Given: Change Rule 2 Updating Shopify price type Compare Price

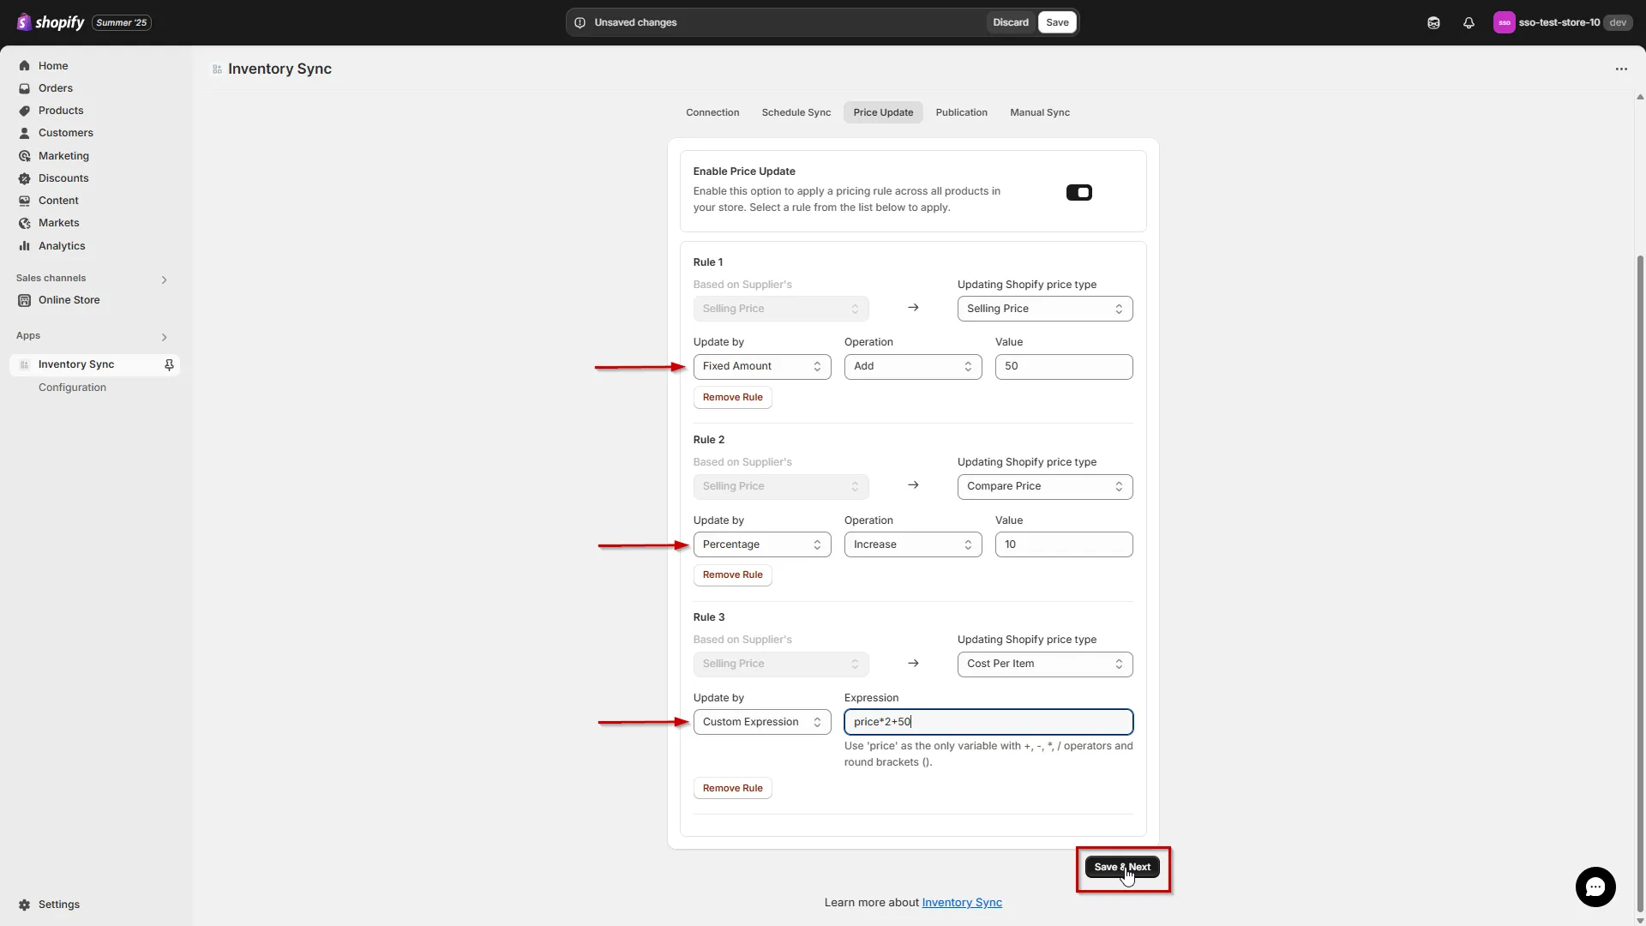Looking at the screenshot, I should 1044,486.
